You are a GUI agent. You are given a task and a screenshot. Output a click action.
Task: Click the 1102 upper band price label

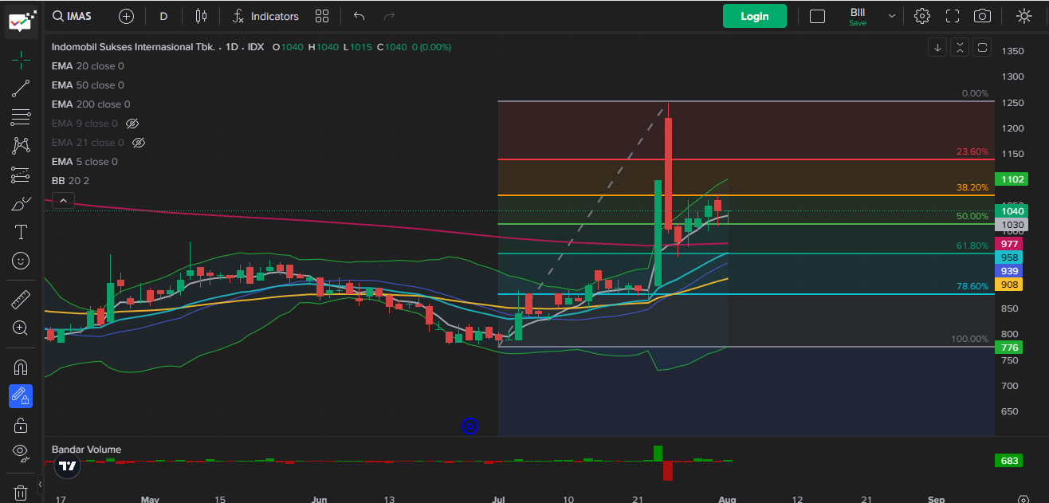click(1010, 180)
